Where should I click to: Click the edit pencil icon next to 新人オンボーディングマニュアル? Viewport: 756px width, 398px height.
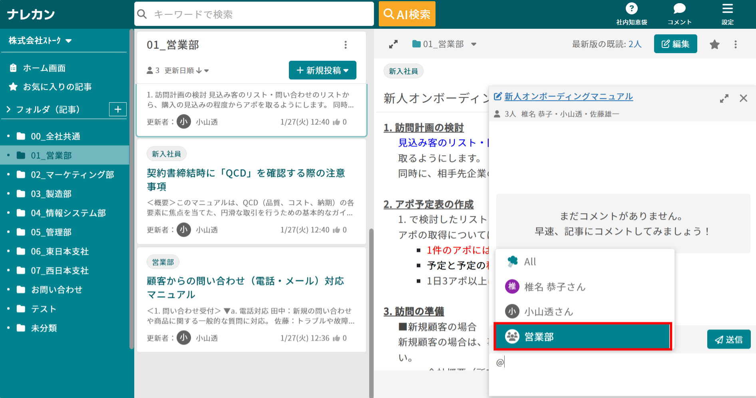tap(497, 96)
